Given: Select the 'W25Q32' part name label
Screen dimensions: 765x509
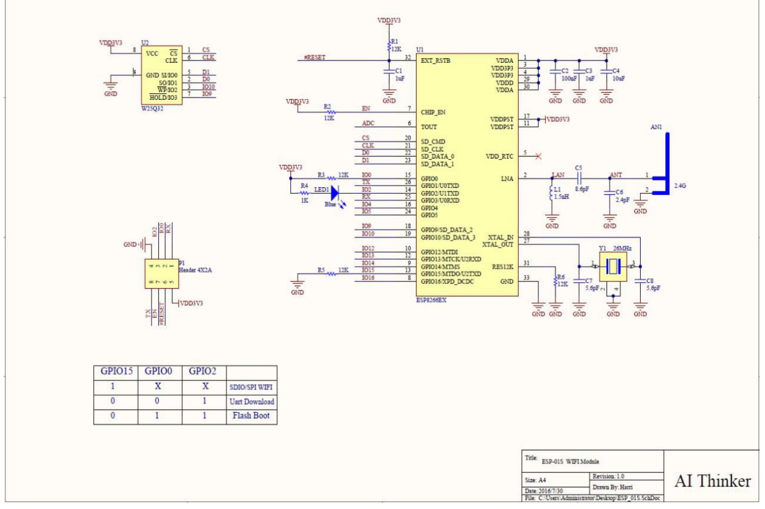Looking at the screenshot, I should click(x=153, y=108).
